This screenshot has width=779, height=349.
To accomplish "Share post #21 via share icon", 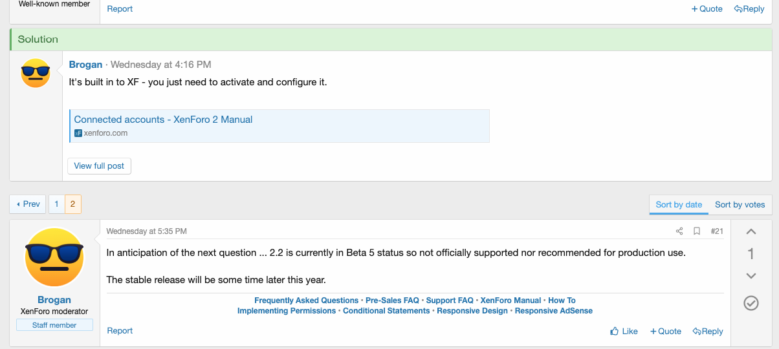I will point(679,231).
